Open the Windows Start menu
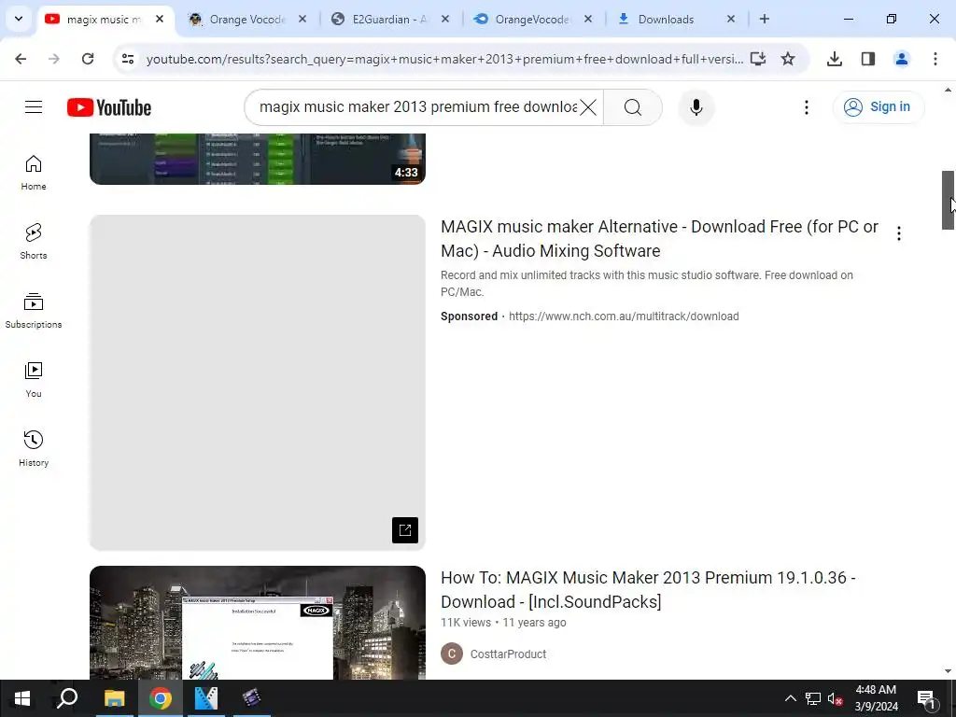Image resolution: width=956 pixels, height=717 pixels. [22, 698]
